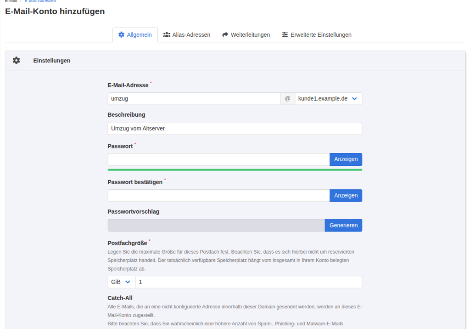The height and width of the screenshot is (329, 470).
Task: Show the Passwort via Anzeigen button
Action: 346,159
